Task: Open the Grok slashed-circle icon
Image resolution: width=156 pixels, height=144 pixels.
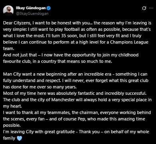Action: [x=144, y=8]
